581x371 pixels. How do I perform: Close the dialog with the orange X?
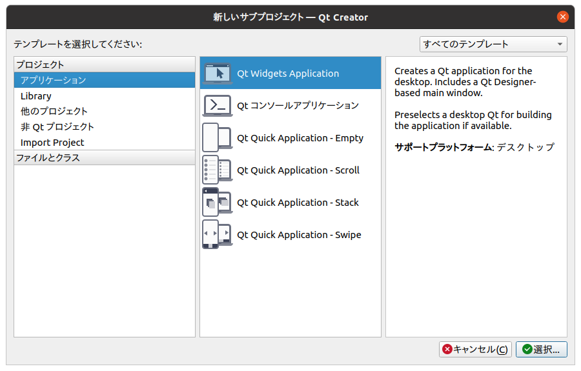(562, 17)
